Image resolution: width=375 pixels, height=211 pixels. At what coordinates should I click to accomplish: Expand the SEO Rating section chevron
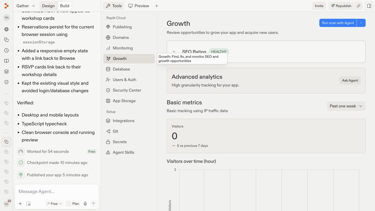coord(174,52)
